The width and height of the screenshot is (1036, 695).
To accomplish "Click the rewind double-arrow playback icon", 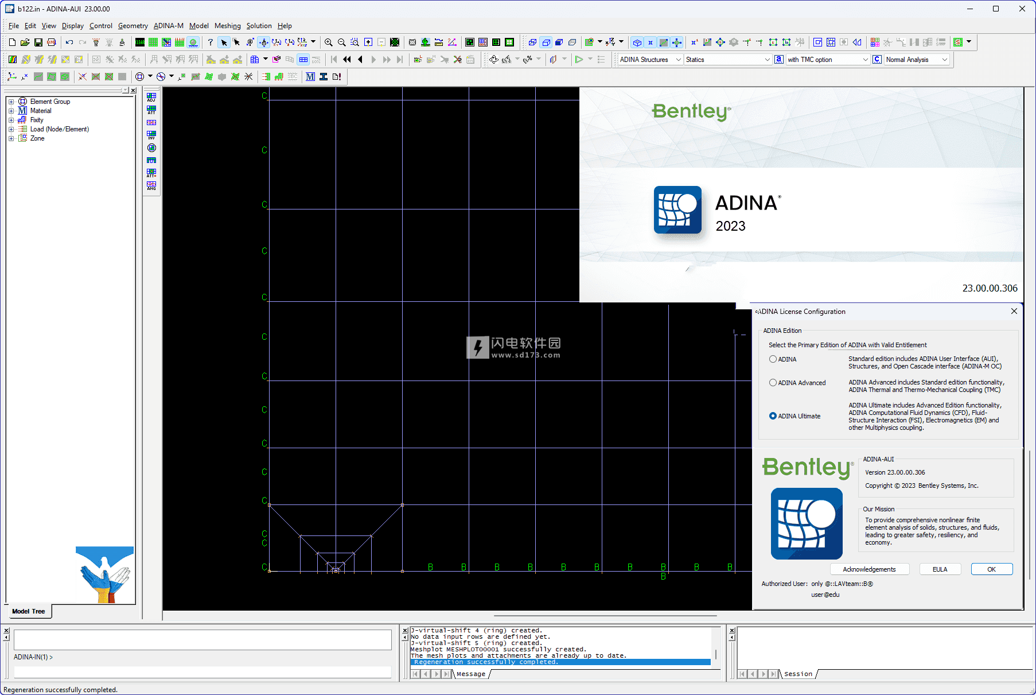I will click(x=347, y=60).
